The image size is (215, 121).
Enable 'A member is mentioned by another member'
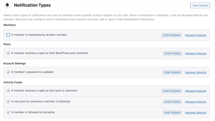click(8, 35)
